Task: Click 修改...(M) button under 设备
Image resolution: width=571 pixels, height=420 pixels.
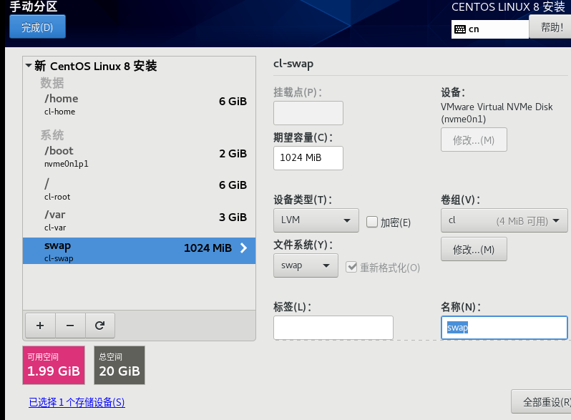Action: coord(474,140)
